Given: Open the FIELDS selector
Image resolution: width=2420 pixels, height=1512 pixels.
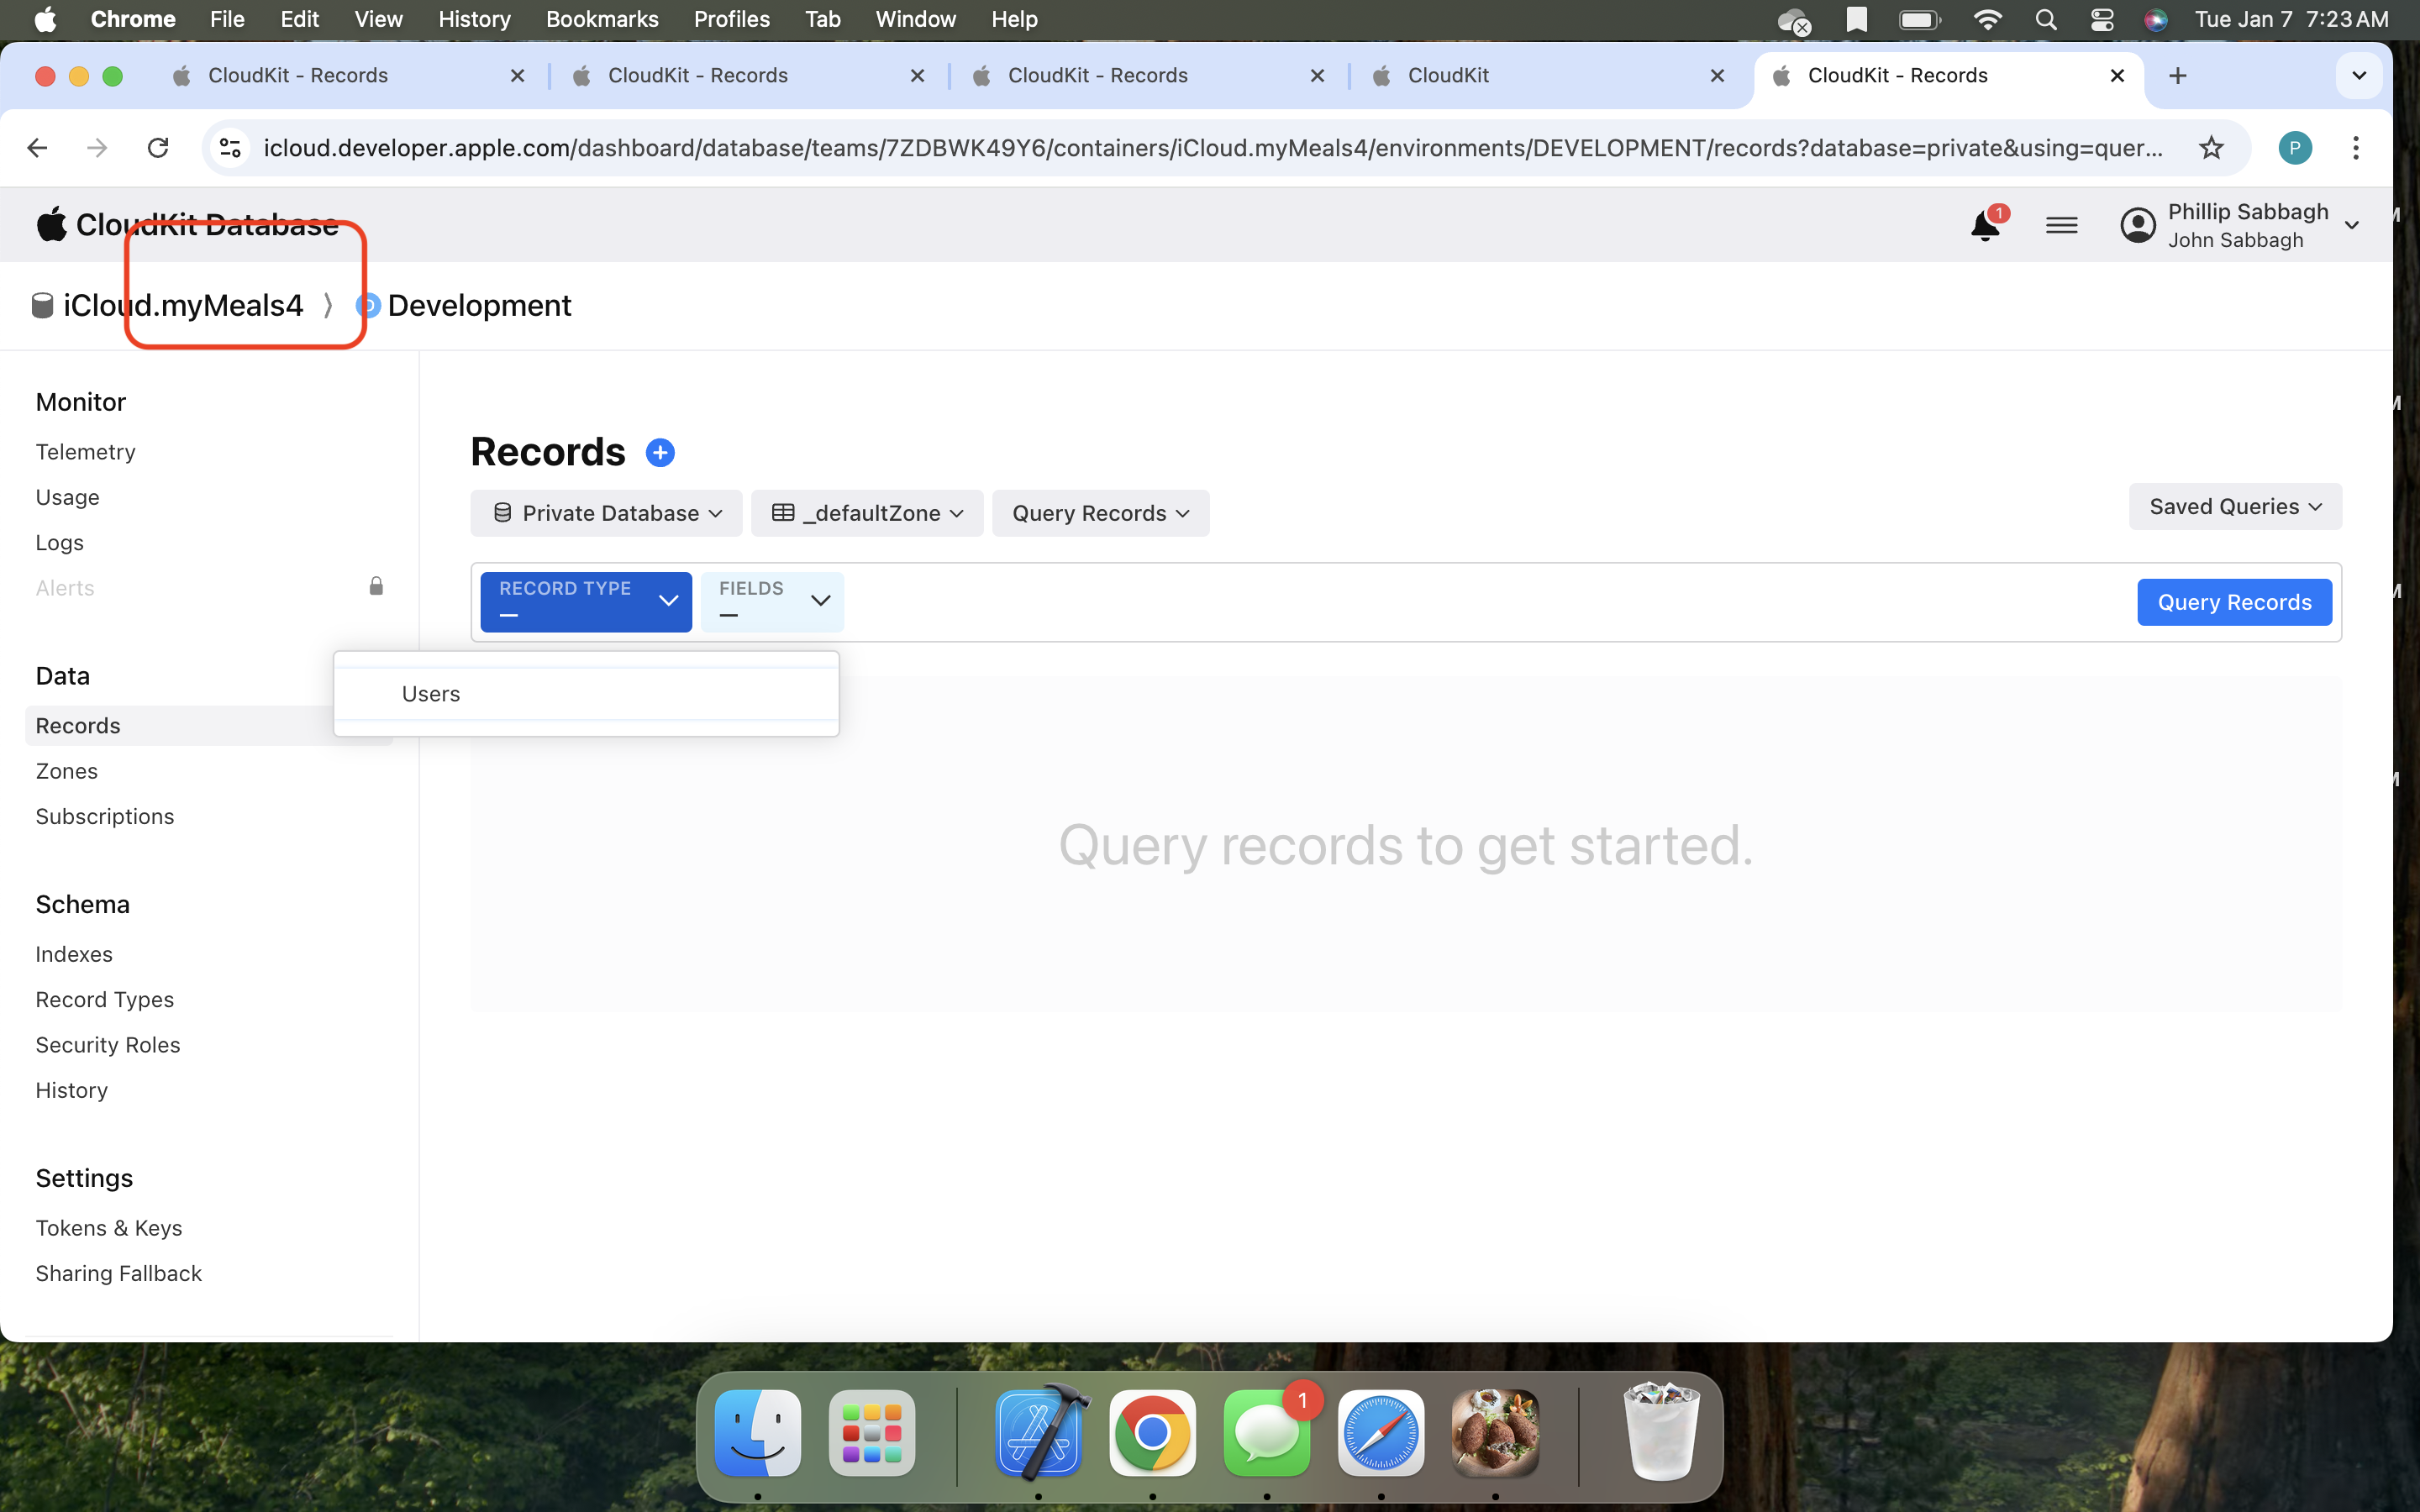Looking at the screenshot, I should coord(772,601).
